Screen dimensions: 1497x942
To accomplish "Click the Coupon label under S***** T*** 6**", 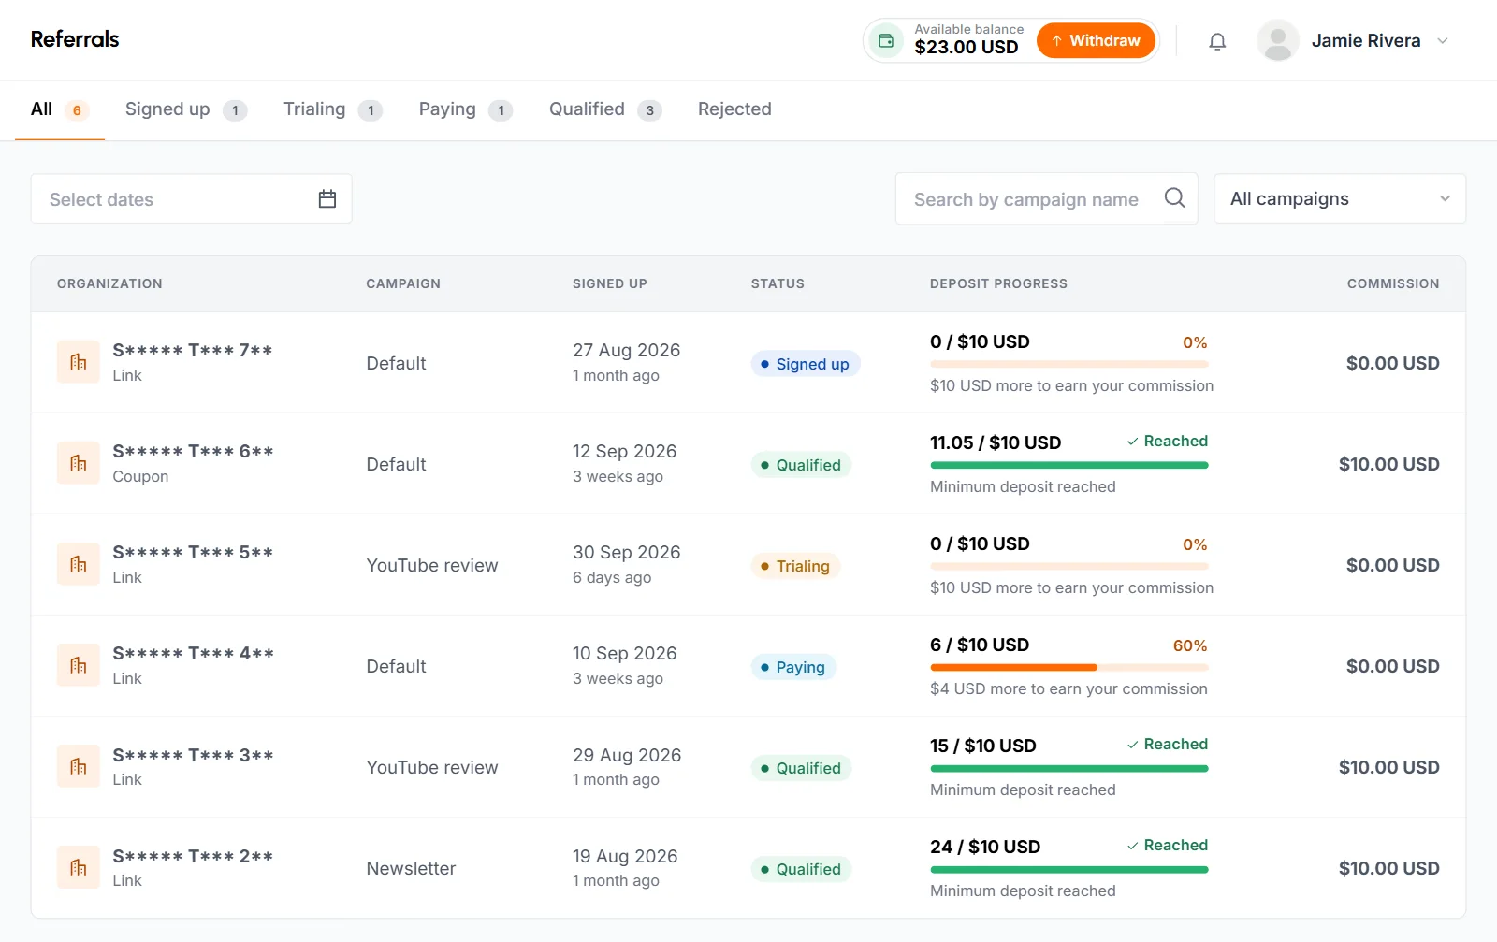I will (x=140, y=476).
